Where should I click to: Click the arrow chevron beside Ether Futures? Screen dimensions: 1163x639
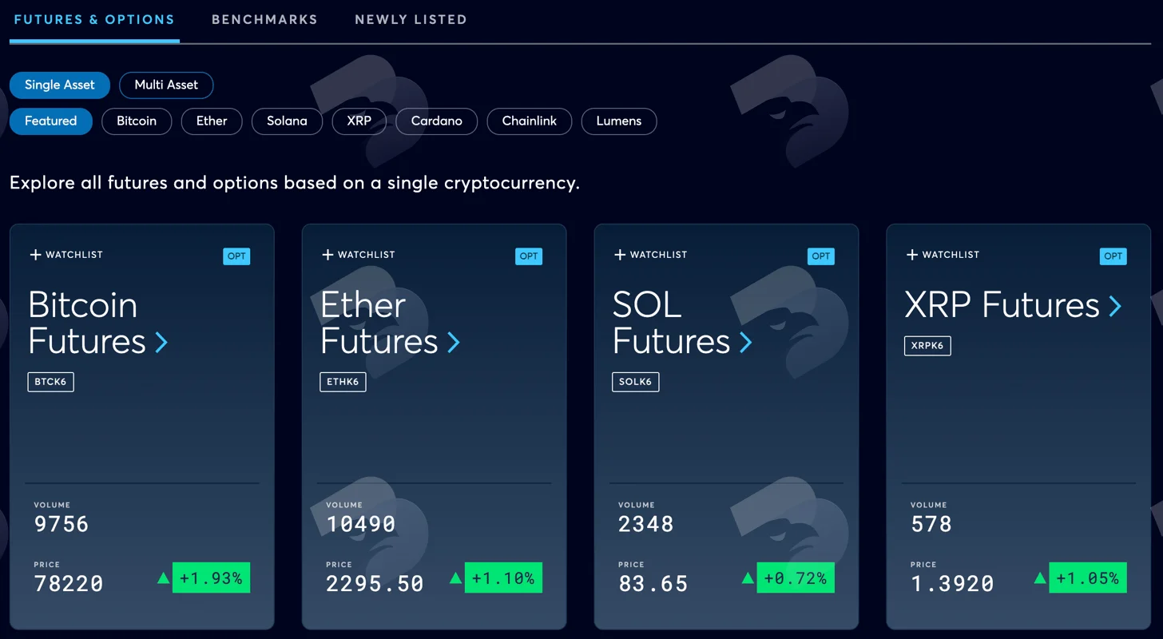coord(454,343)
